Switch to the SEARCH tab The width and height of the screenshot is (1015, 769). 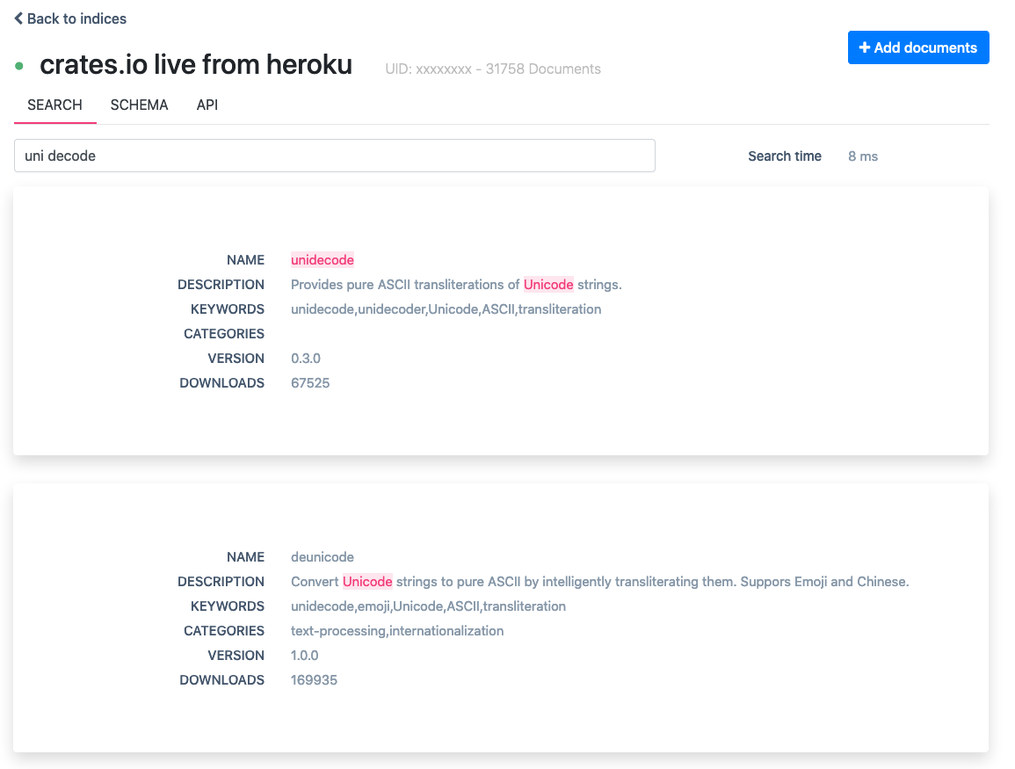click(55, 105)
